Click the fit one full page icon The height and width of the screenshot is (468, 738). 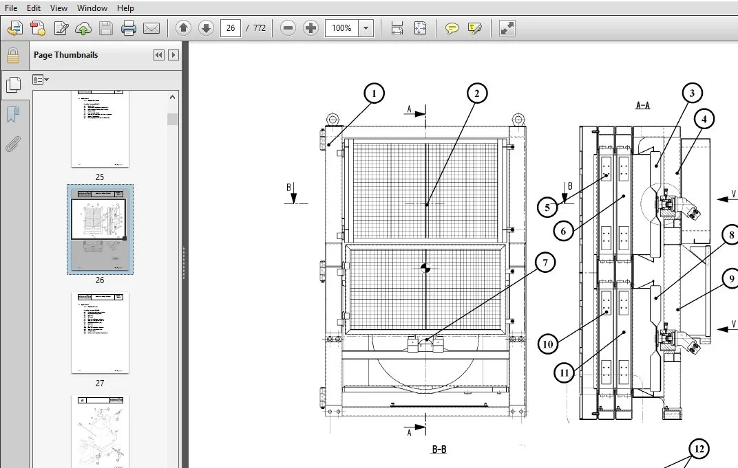tap(420, 28)
